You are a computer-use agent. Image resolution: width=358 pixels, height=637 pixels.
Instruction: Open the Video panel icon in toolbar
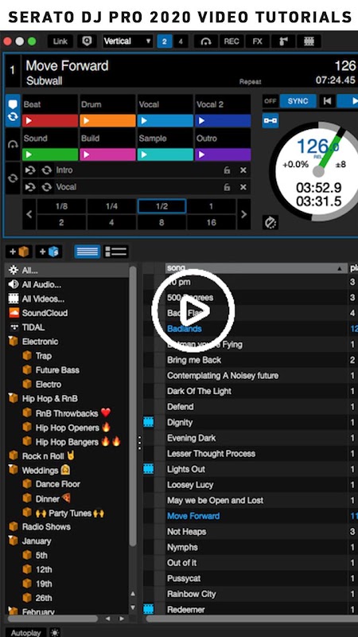(309, 41)
